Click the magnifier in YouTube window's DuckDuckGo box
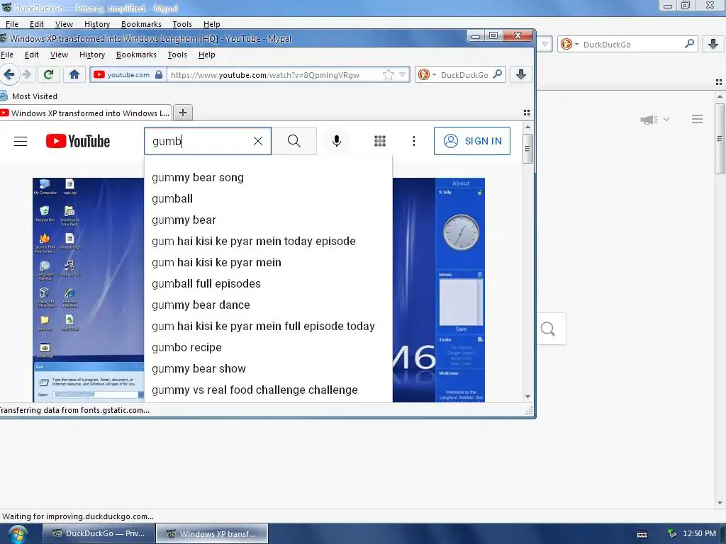Viewport: 726px width, 544px height. pyautogui.click(x=498, y=74)
